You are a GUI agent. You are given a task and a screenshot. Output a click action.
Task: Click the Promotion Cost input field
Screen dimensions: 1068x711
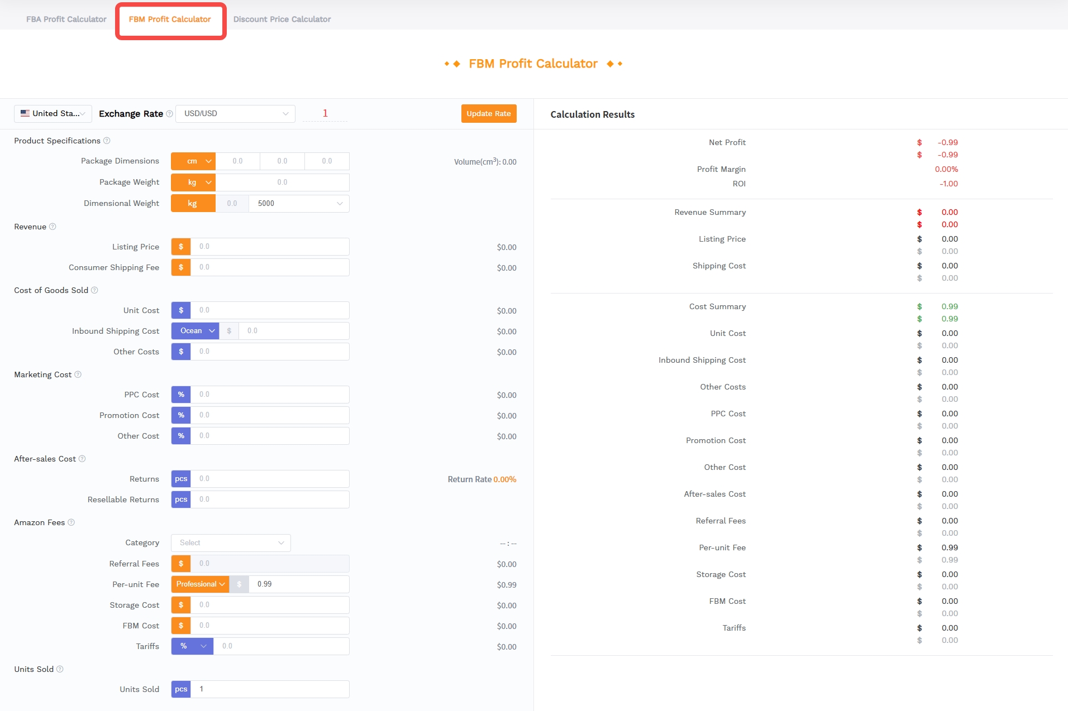(270, 415)
